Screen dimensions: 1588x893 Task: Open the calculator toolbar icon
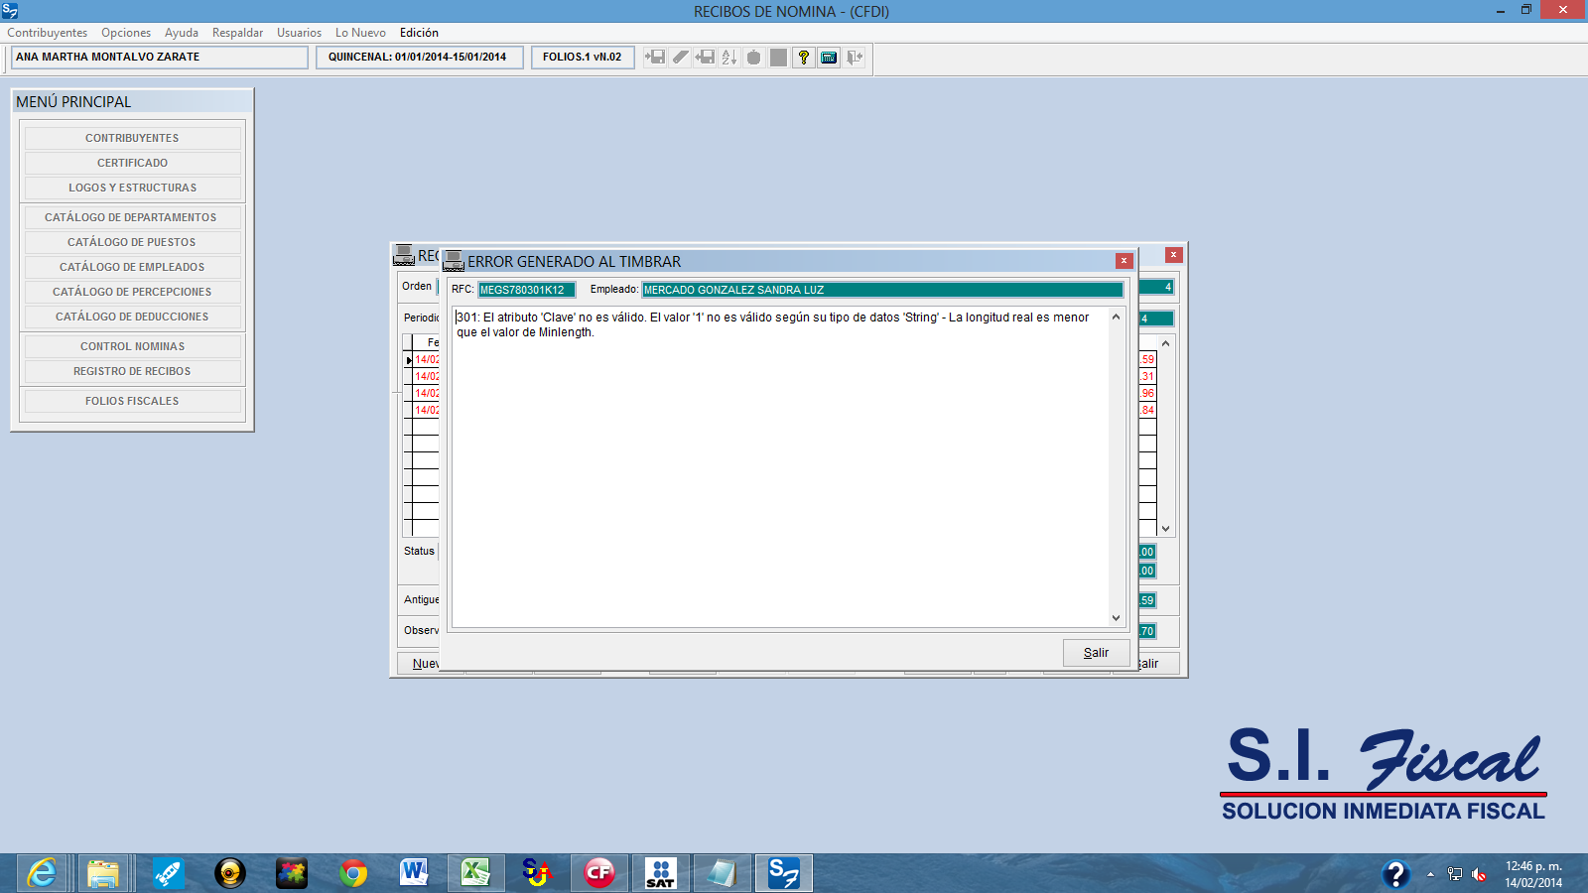coord(829,58)
